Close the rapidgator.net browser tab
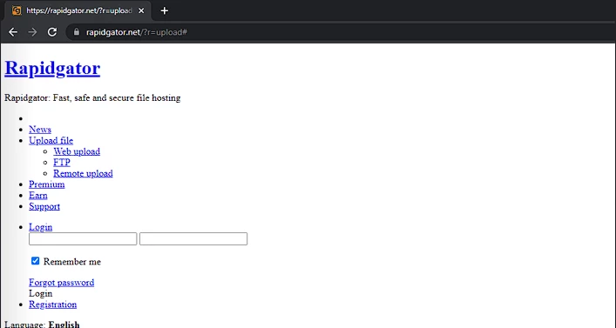616x328 pixels. pos(141,10)
